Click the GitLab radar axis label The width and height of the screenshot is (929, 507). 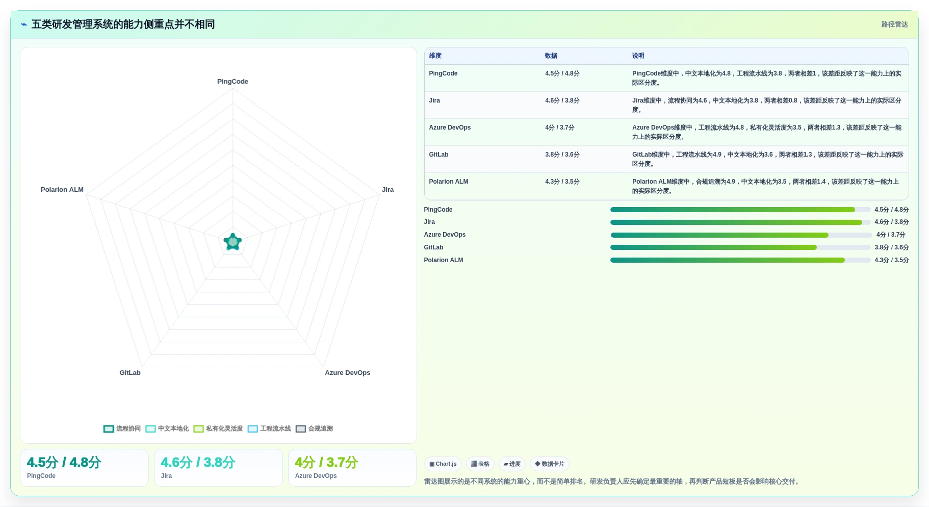click(130, 373)
